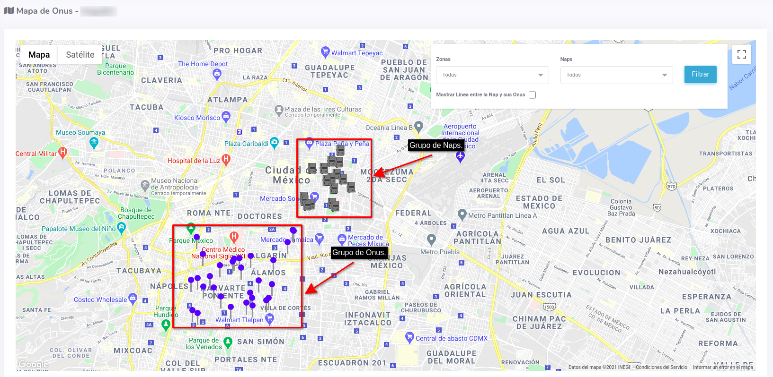Select The Home Depot map pin
The height and width of the screenshot is (377, 773).
pyautogui.click(x=217, y=73)
